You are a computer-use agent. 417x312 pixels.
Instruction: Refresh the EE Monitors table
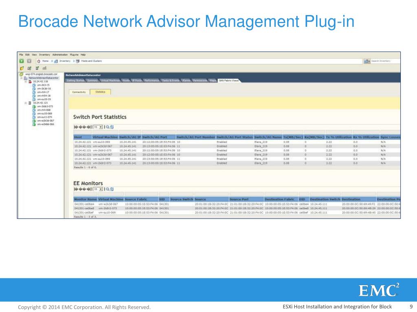112,189
